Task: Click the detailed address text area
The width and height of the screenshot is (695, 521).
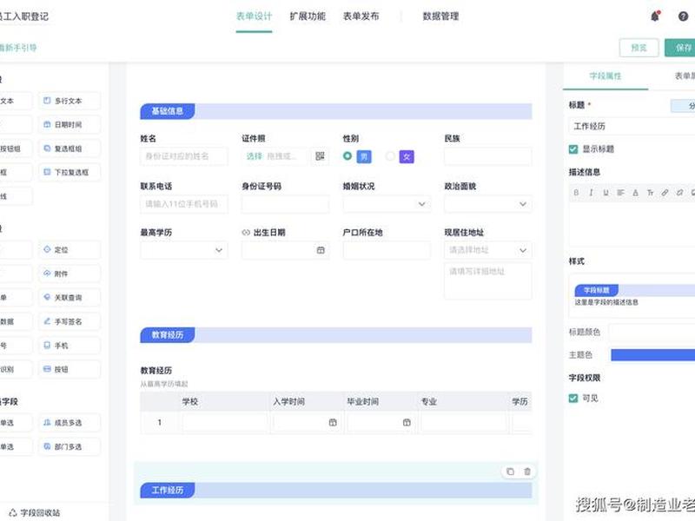Action: (x=488, y=281)
